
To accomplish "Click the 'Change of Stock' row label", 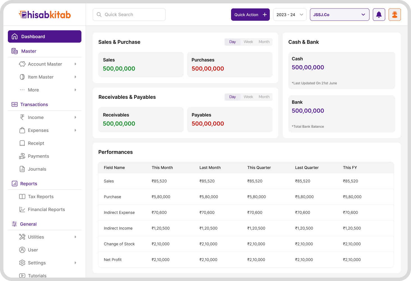I will 119,244.
